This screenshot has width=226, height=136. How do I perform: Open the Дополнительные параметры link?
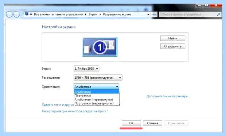coord(167,96)
